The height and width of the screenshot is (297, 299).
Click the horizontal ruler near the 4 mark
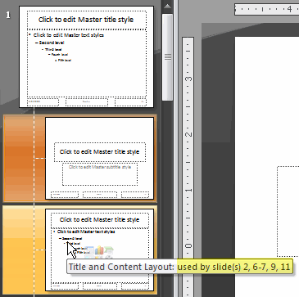click(x=289, y=9)
